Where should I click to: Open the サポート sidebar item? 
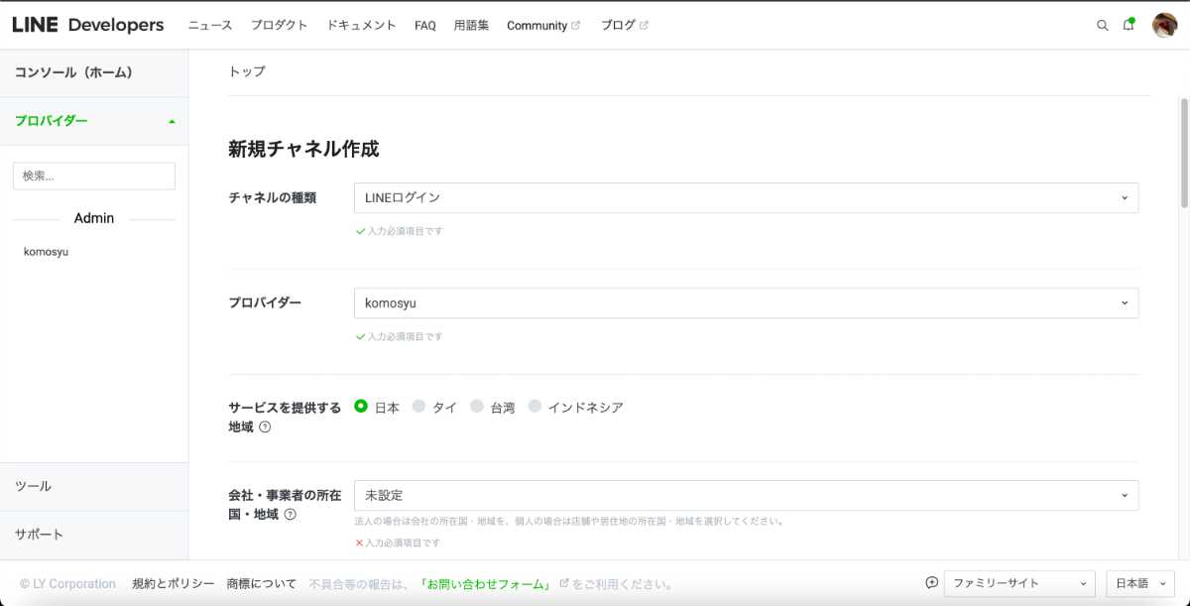coord(94,535)
